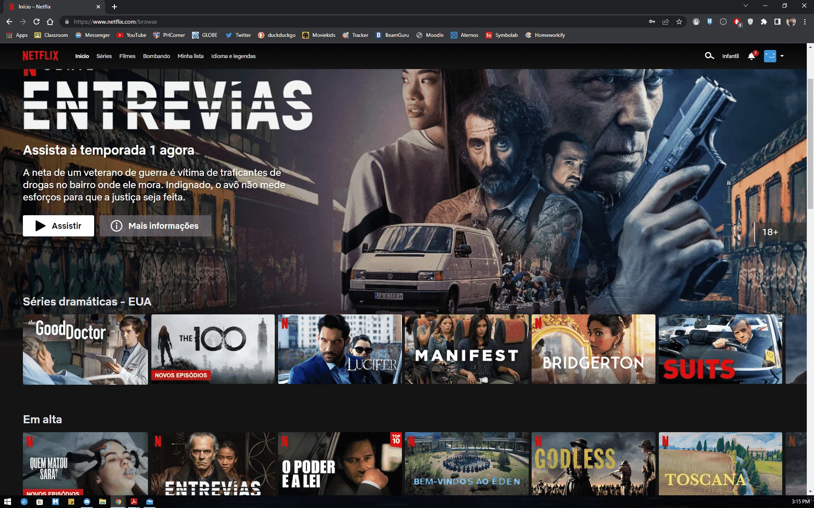Open the Symbolab bookmark
814x508 pixels.
pyautogui.click(x=502, y=35)
